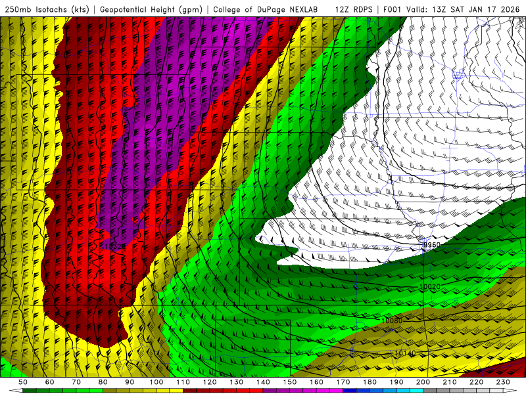Viewport: 526px width, 394px height.
Task: Click the 110 kts legend value
Action: (x=183, y=382)
